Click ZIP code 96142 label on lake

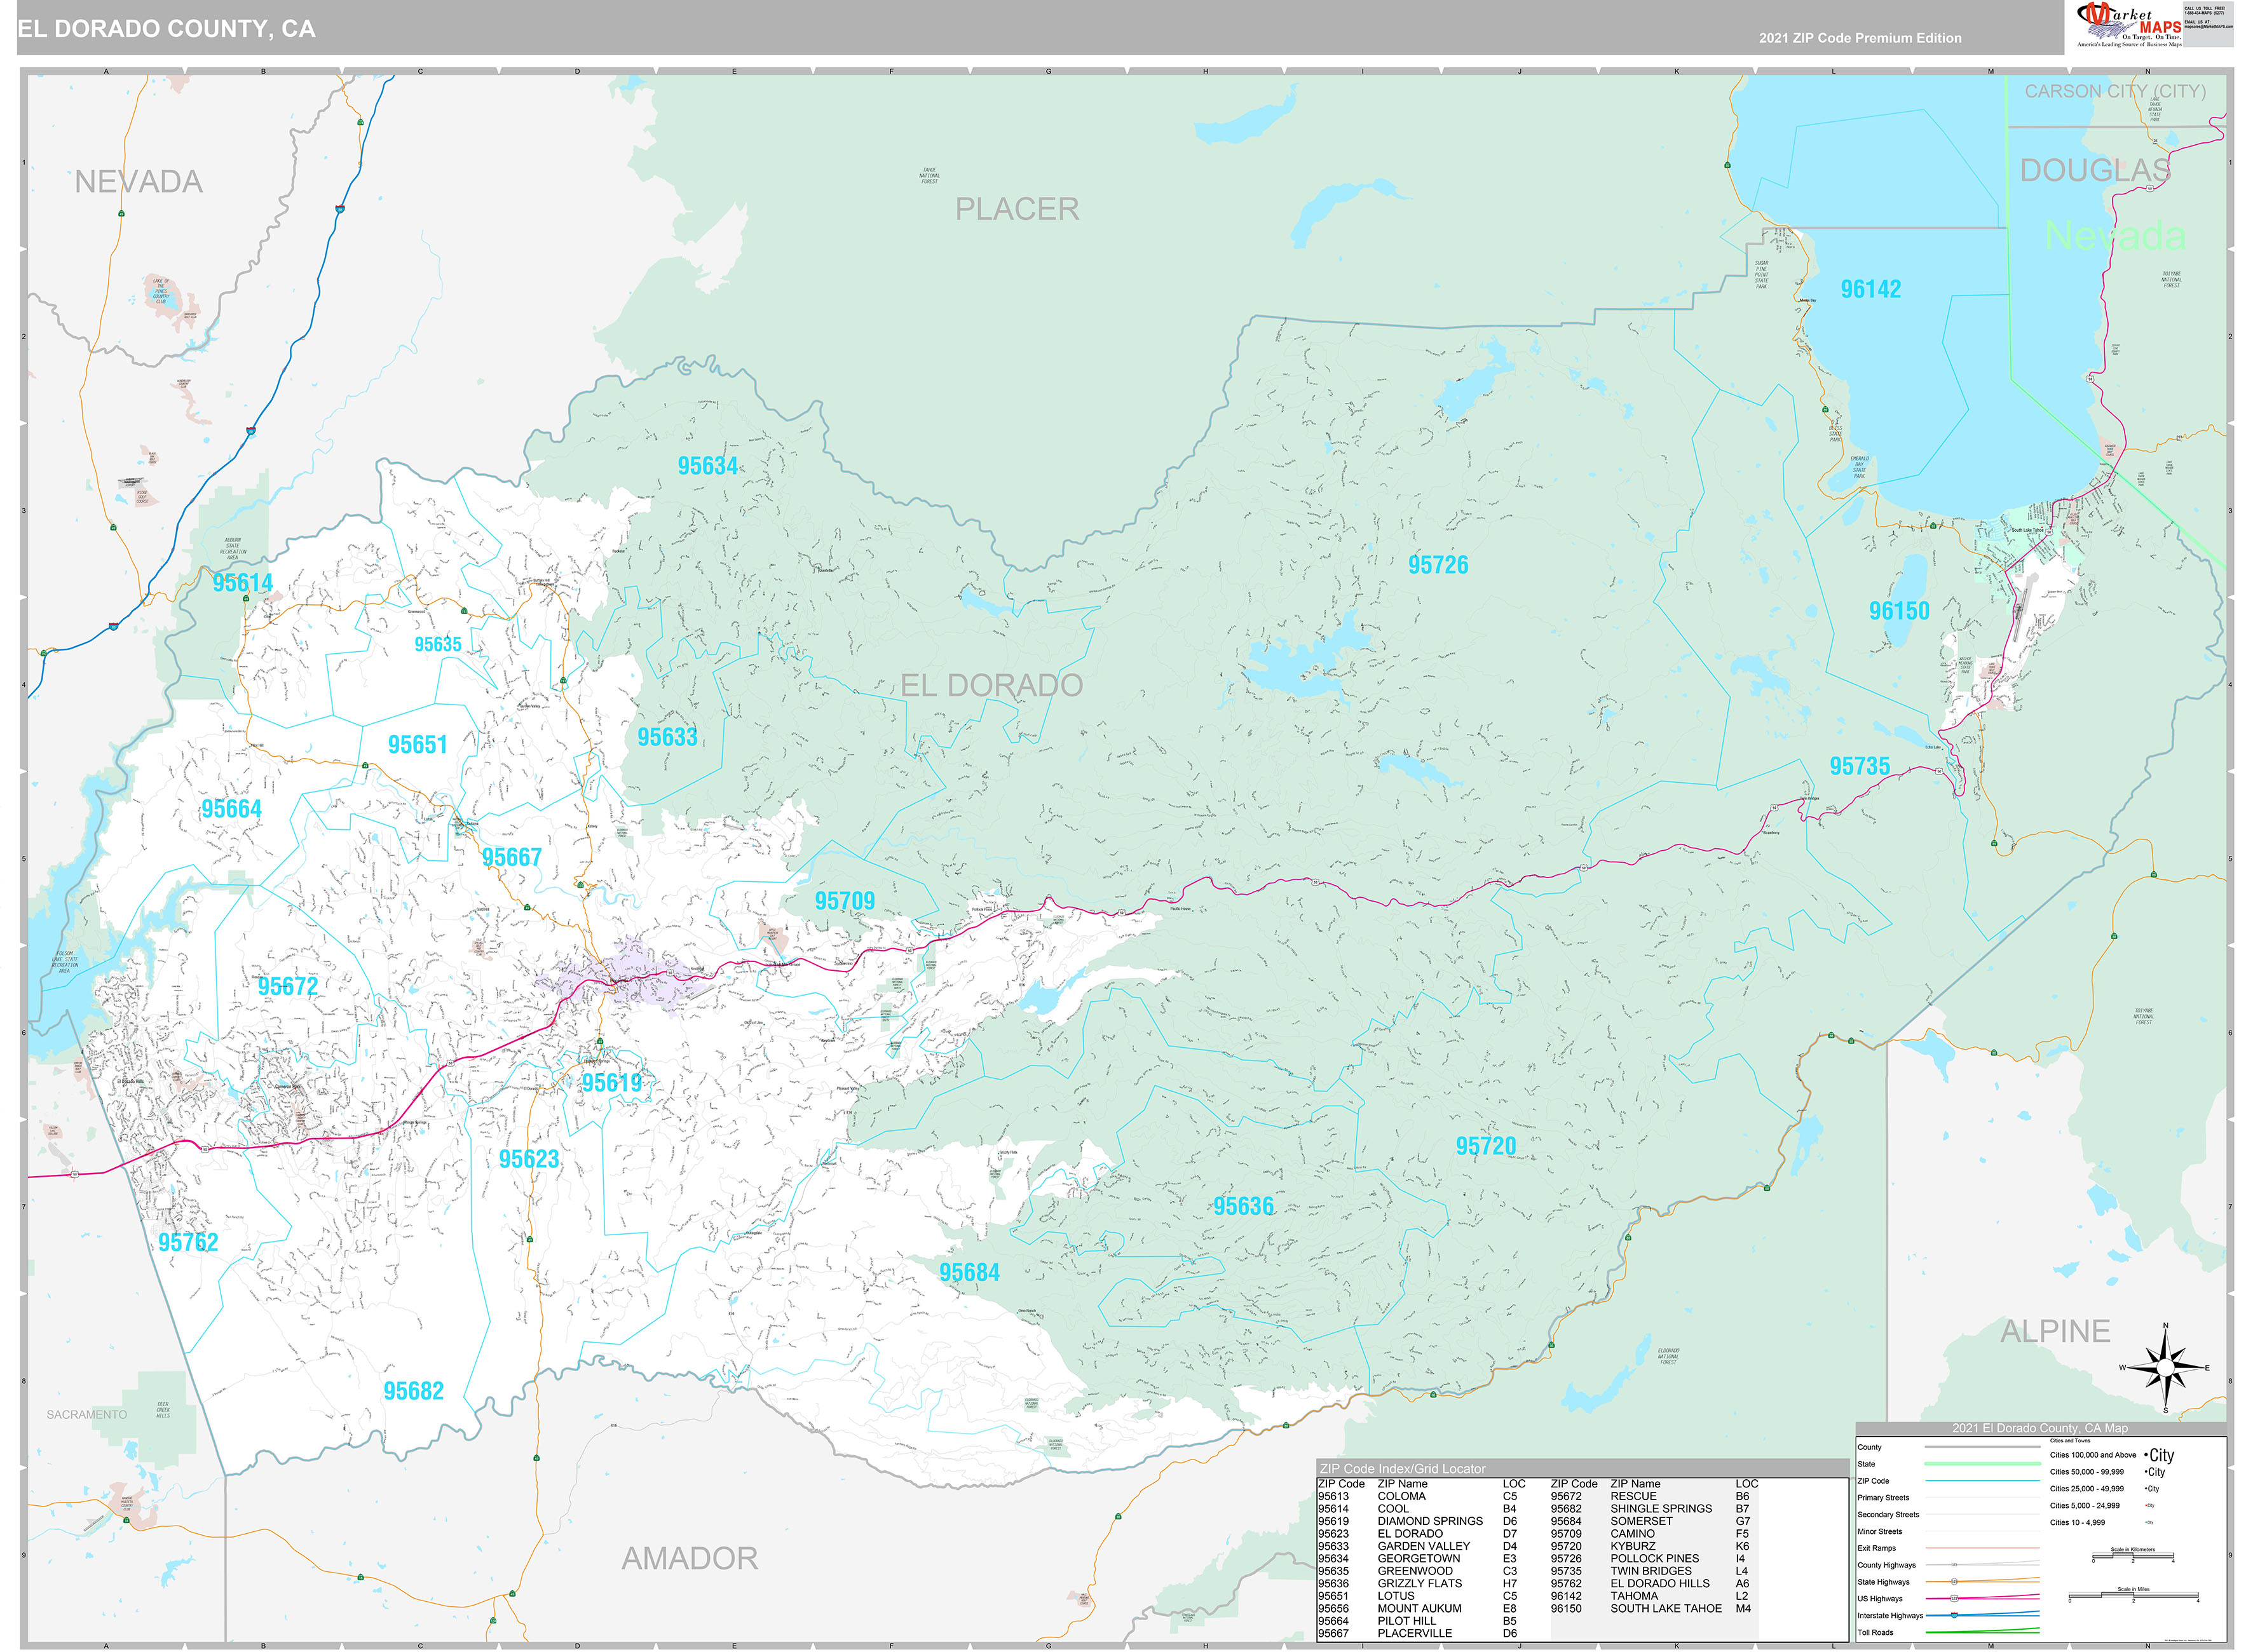click(1870, 289)
